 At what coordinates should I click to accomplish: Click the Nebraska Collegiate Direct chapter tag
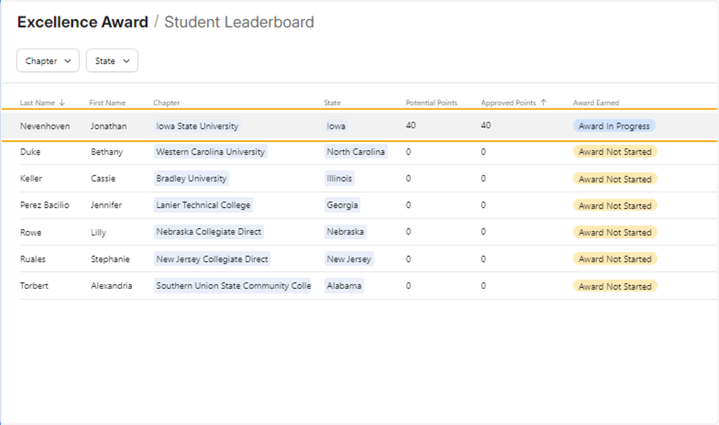tap(209, 232)
